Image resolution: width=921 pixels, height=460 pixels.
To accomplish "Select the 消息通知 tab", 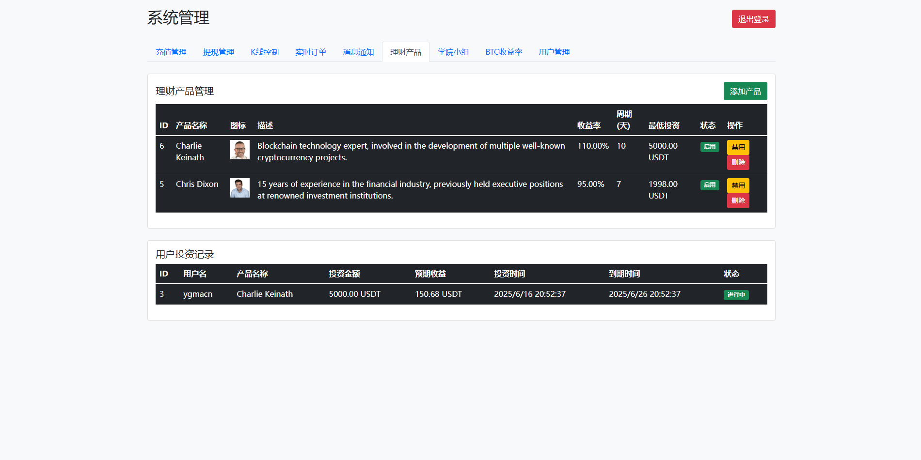I will (358, 52).
